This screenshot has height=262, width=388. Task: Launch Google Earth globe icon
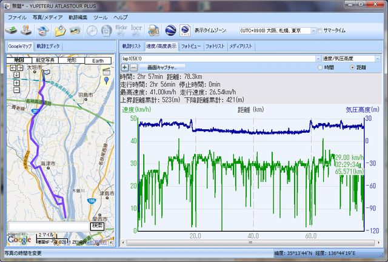[x=170, y=30]
